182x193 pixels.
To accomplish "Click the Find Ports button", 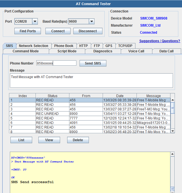I will (x=28, y=31).
